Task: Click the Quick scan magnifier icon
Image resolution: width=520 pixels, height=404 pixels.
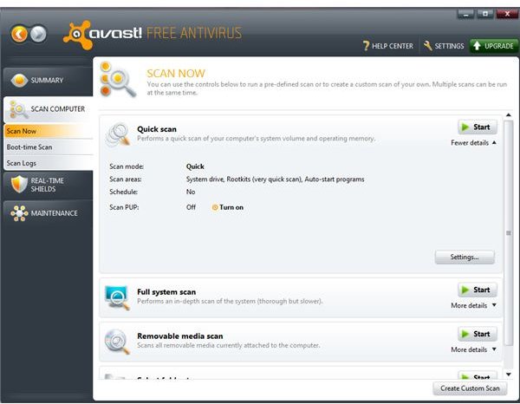Action: [x=118, y=134]
